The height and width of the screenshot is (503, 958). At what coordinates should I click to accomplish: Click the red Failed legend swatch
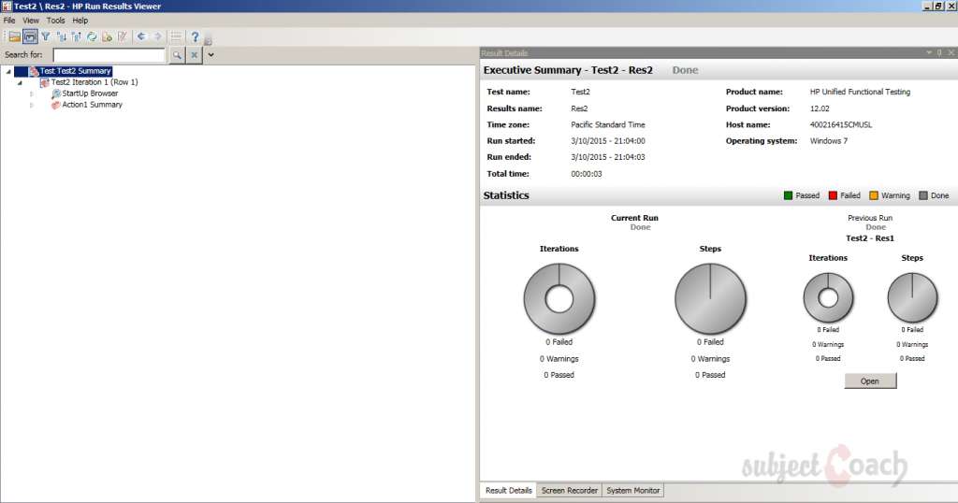pyautogui.click(x=833, y=195)
